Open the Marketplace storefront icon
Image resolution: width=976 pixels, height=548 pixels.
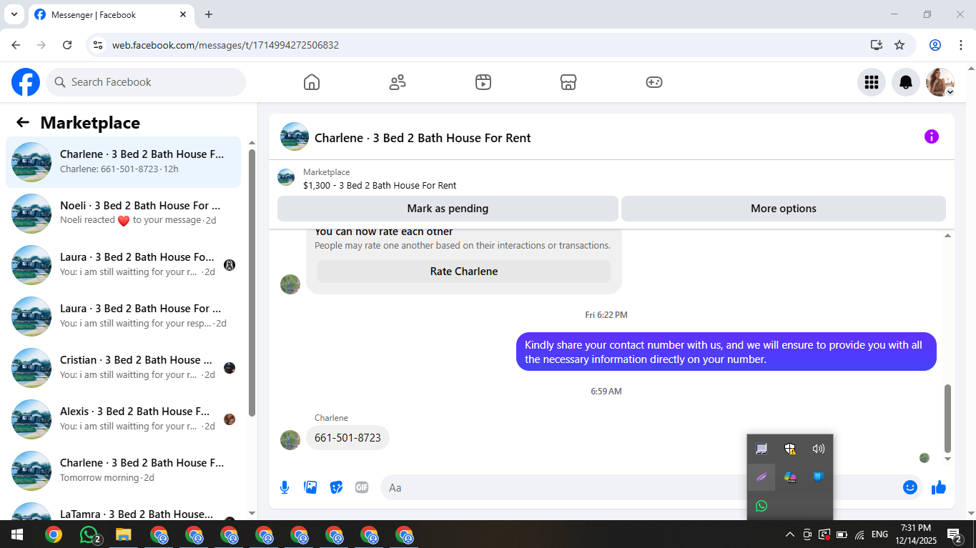[568, 82]
